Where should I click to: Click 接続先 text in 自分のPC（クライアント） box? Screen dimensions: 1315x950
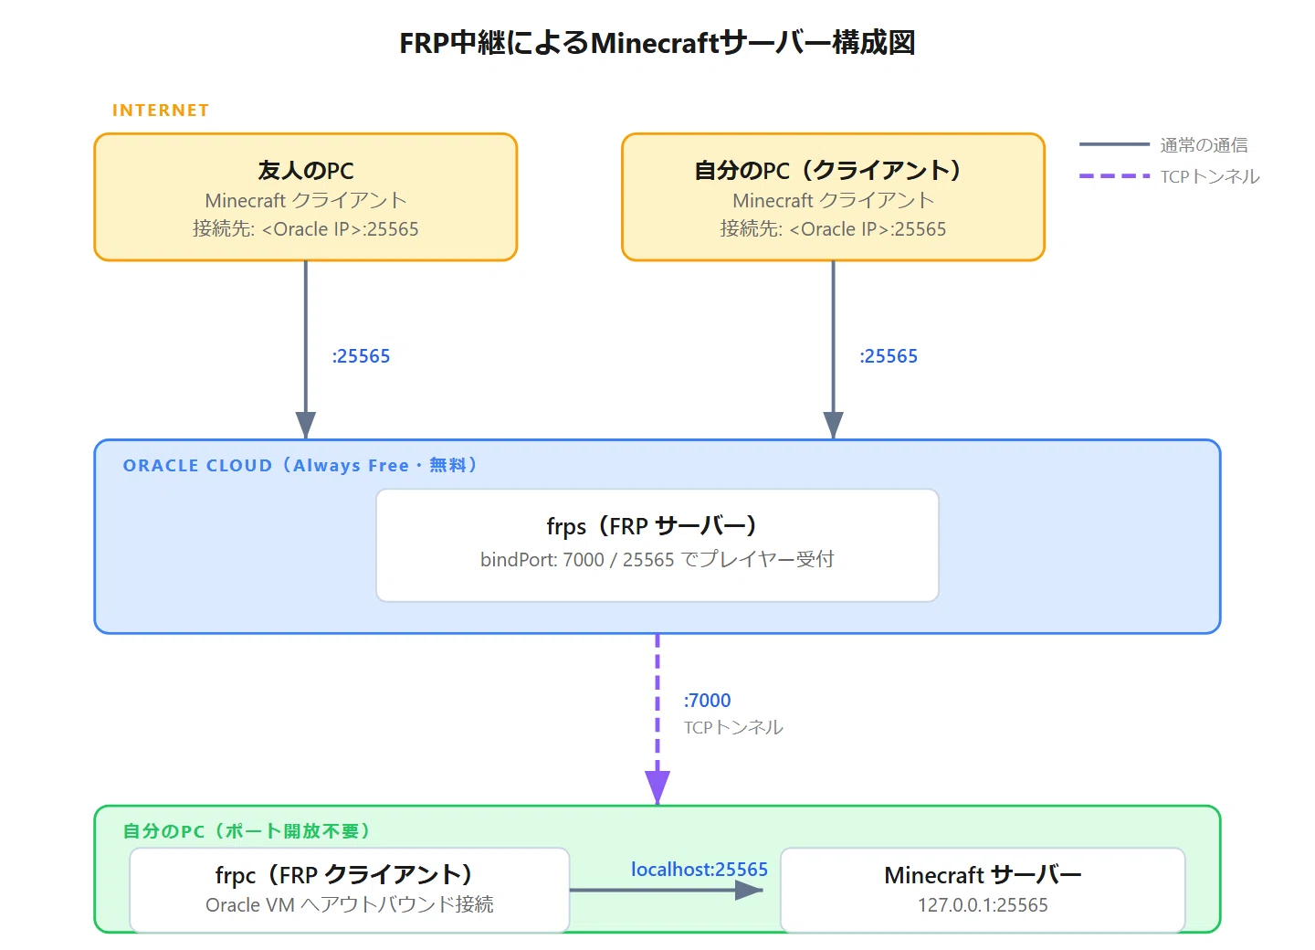pos(833,229)
